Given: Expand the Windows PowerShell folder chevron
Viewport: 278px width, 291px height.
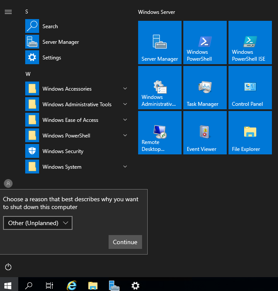Looking at the screenshot, I should tap(125, 135).
